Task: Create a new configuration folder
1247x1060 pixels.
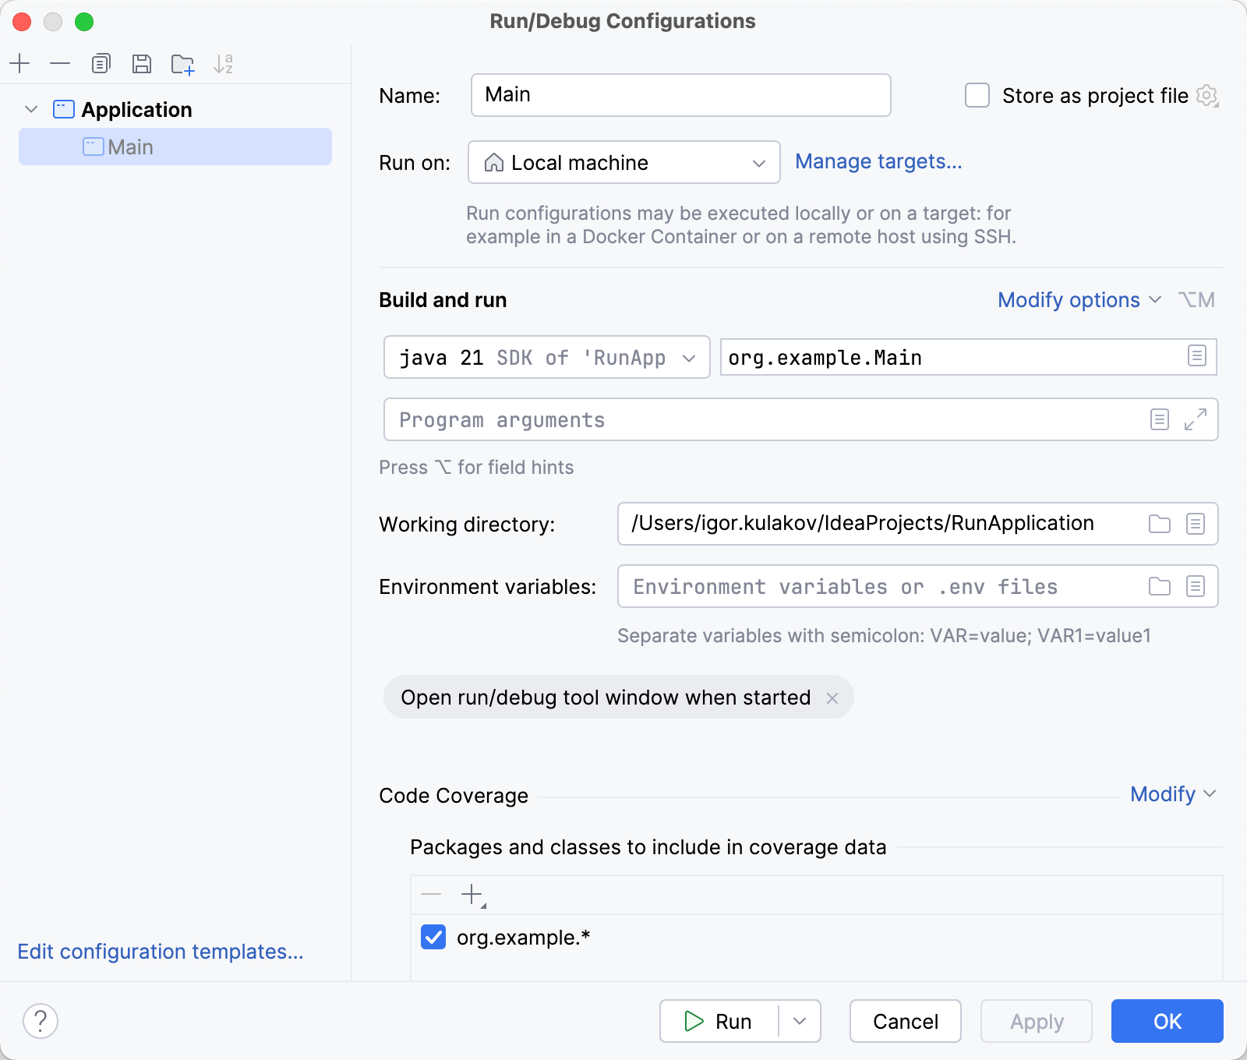Action: pos(182,64)
